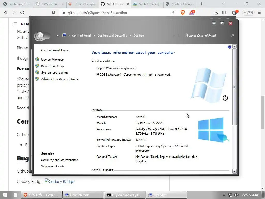Screen dimensions: 265x199
Task: Close the GitHub e2guardian tab
Action: coord(128,4)
